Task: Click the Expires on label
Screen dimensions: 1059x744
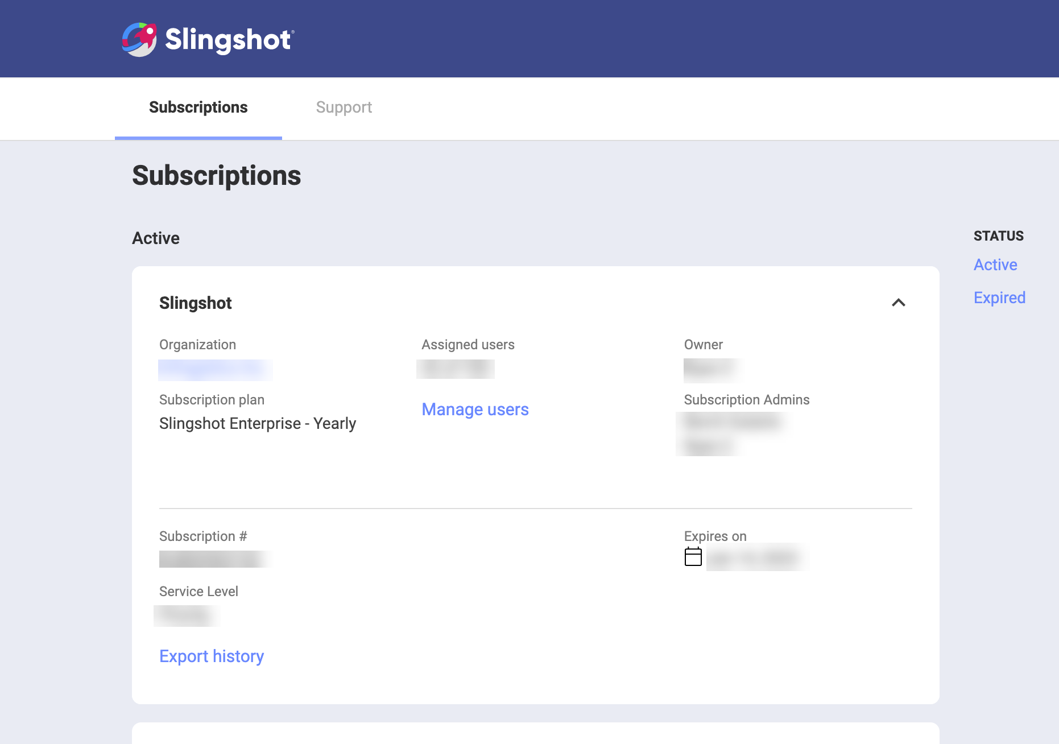Action: click(715, 536)
